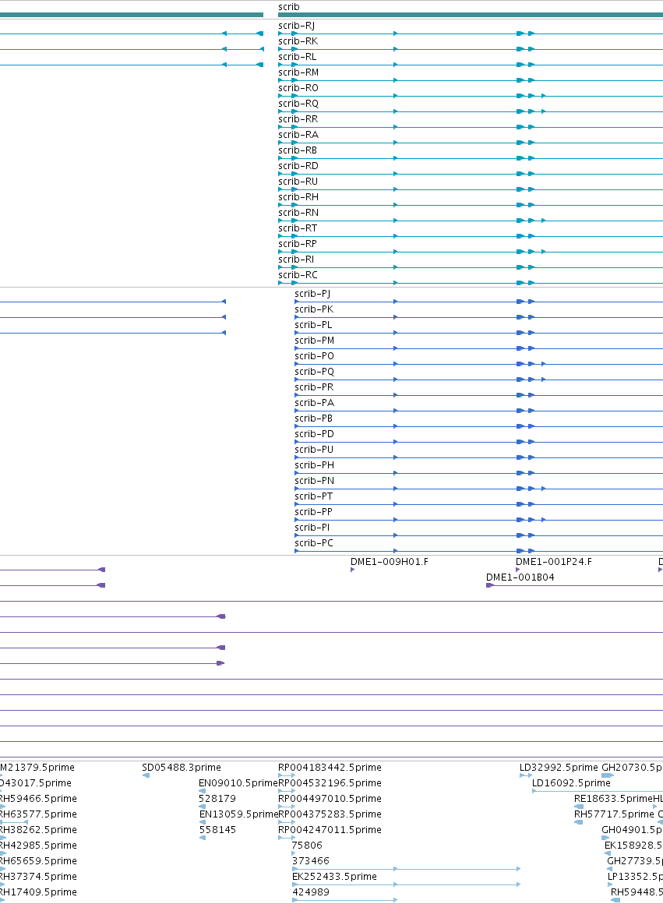Open scrib-PT label
The width and height of the screenshot is (663, 904).
[314, 496]
